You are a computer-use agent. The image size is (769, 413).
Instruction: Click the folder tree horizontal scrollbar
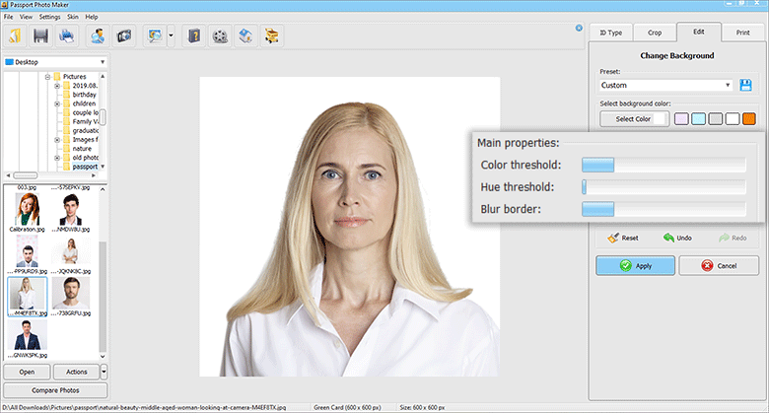tap(50, 175)
